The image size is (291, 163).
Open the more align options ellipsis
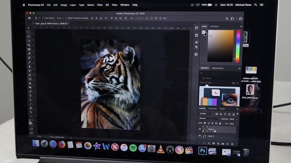click(131, 18)
